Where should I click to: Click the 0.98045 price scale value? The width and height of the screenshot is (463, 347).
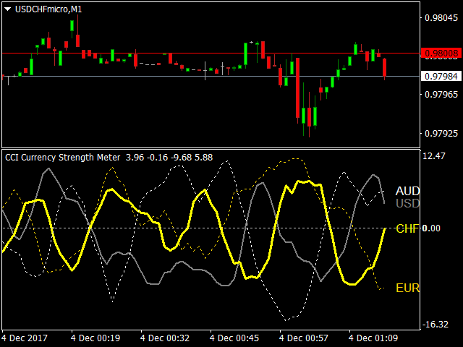441,18
